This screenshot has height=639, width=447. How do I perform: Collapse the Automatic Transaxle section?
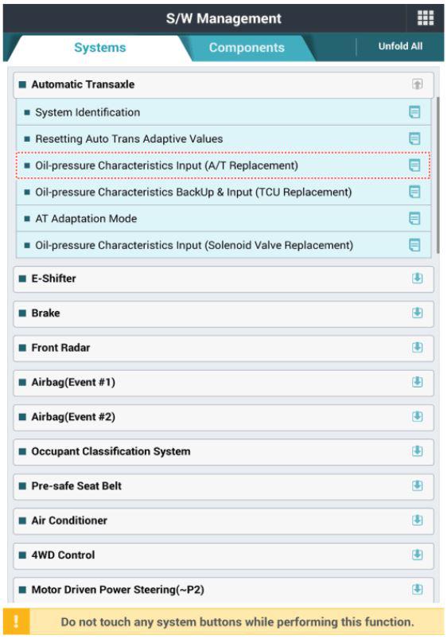coord(418,84)
